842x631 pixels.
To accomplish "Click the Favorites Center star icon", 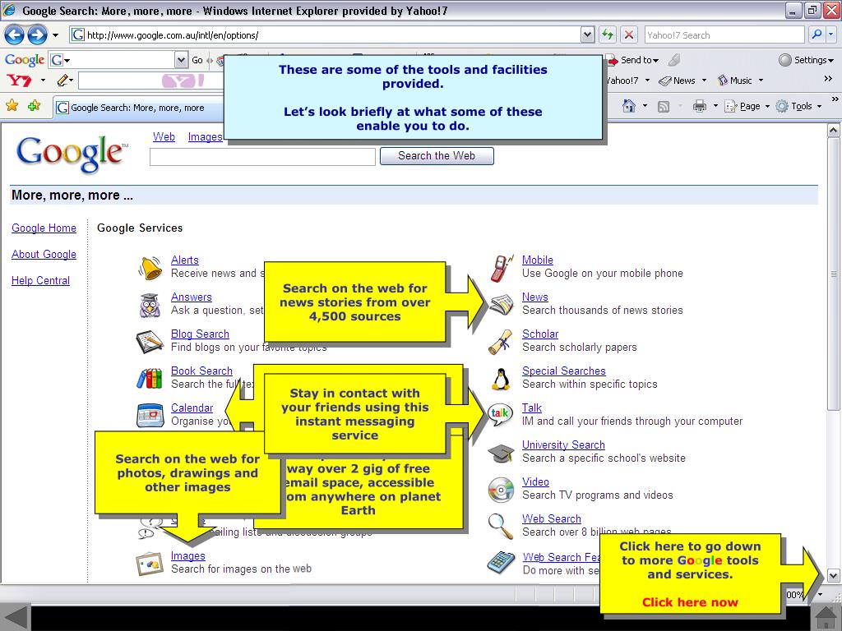I will point(12,106).
